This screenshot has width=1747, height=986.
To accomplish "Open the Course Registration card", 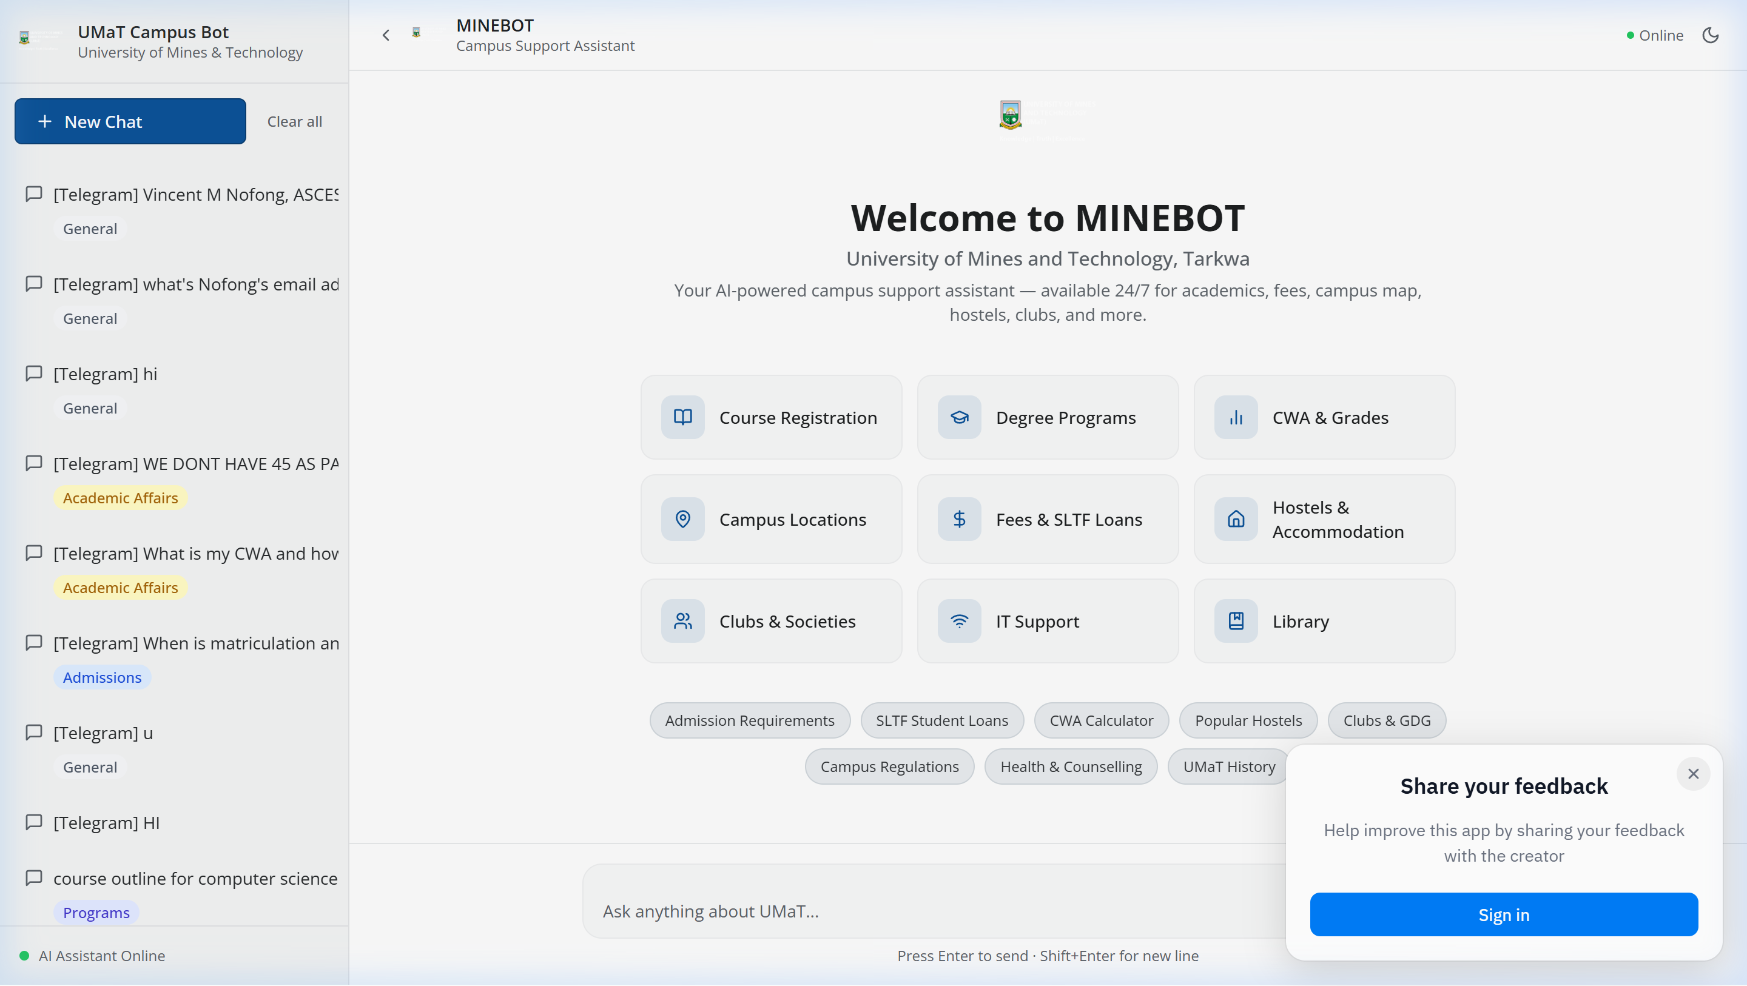I will (771, 417).
